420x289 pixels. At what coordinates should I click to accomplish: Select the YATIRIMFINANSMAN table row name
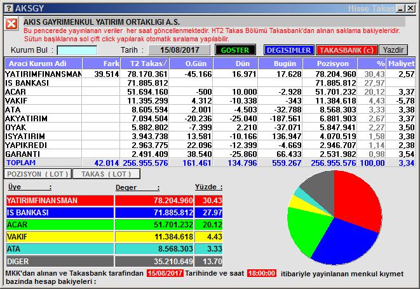43,74
